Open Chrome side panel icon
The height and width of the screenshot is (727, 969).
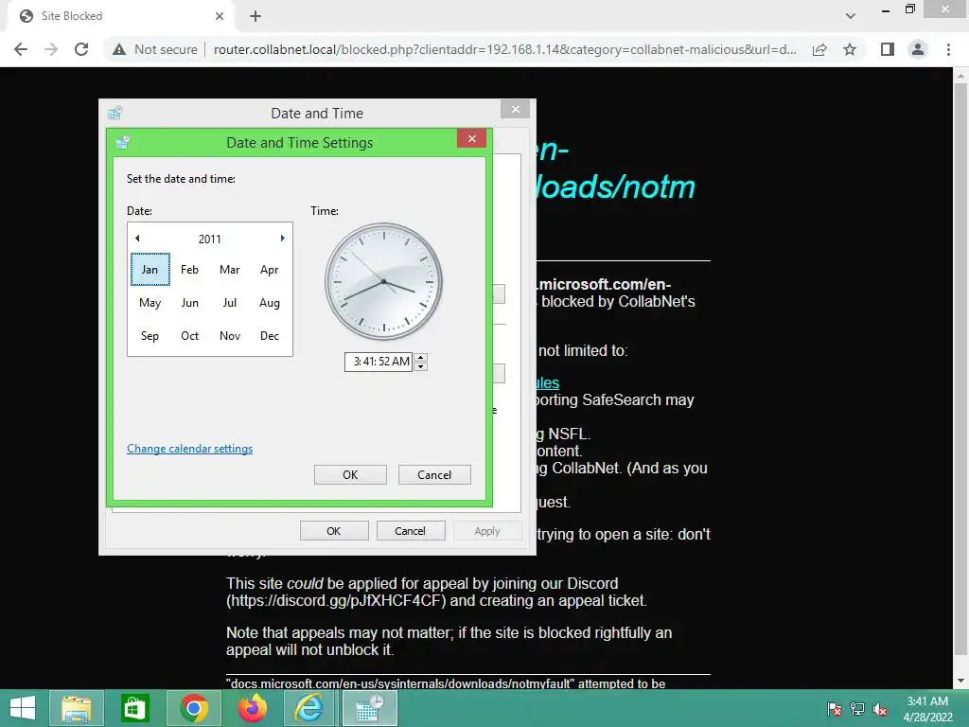[x=887, y=49]
